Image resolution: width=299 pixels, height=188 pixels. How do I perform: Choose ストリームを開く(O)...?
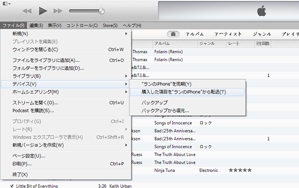66,103
